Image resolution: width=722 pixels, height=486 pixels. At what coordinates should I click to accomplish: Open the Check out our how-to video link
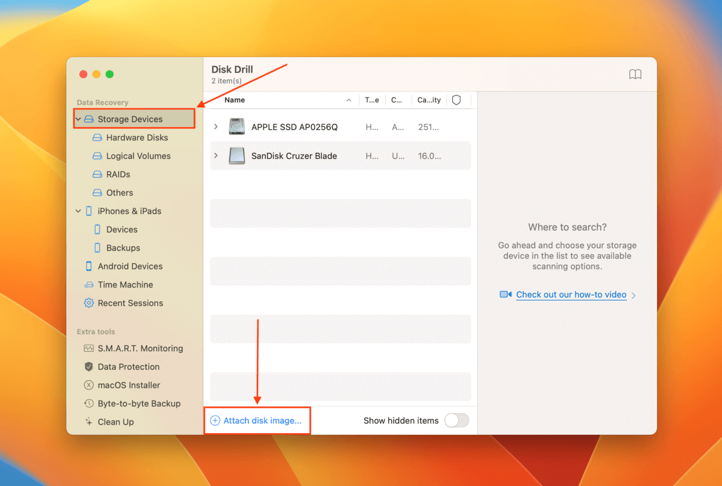(572, 295)
